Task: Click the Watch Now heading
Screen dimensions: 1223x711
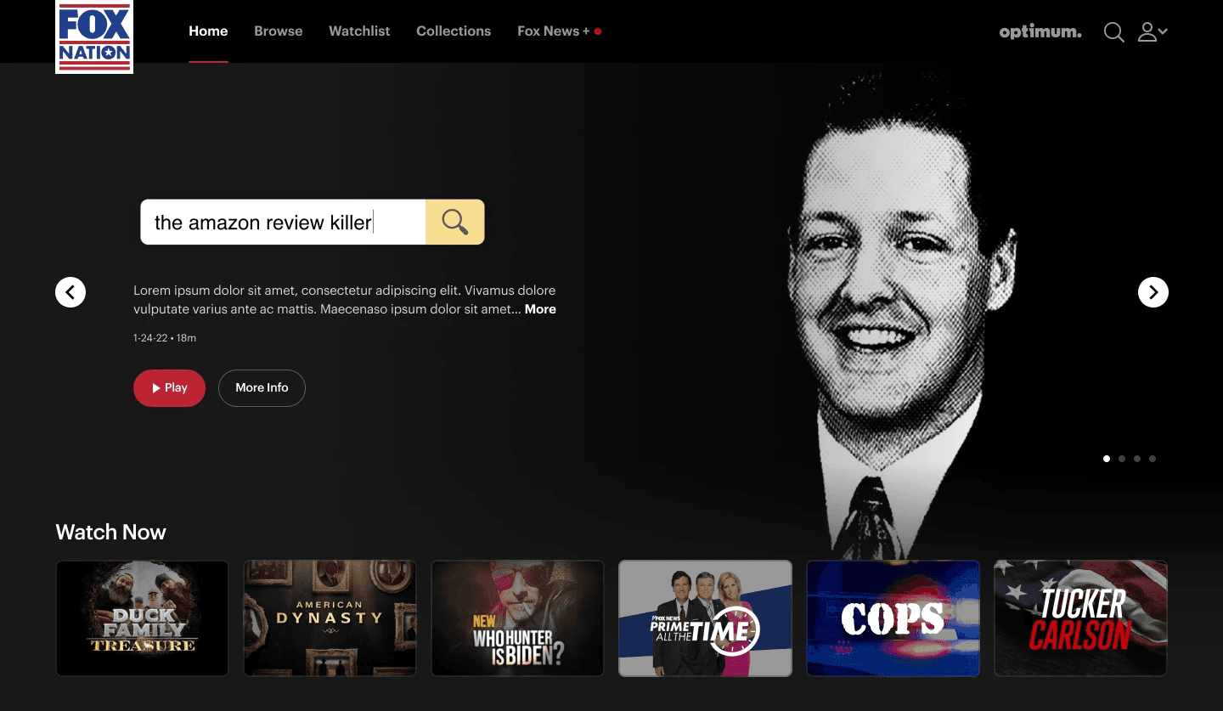Action: (110, 533)
